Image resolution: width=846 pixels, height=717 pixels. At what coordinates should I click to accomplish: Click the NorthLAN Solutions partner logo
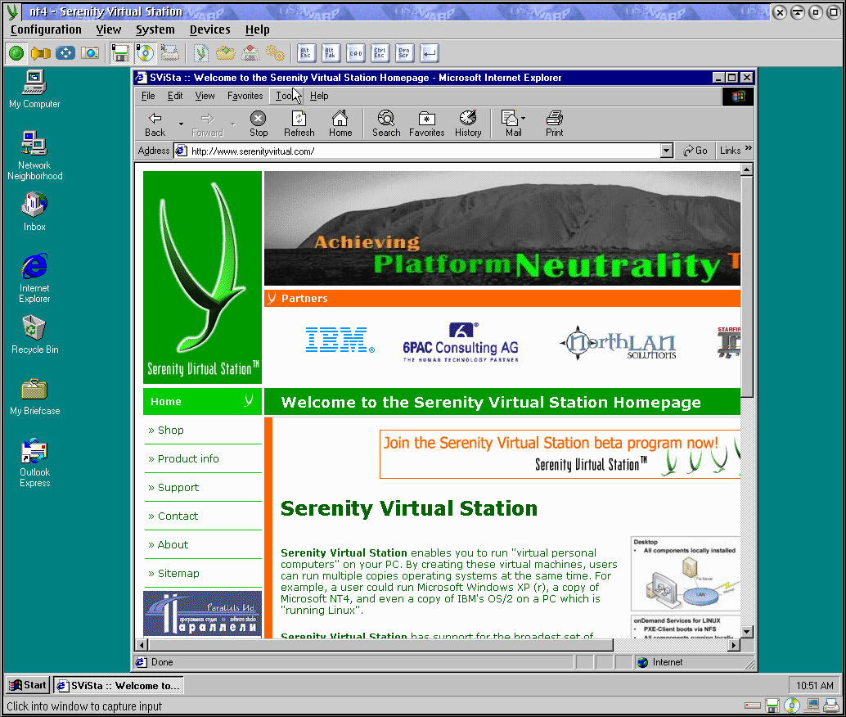point(619,344)
